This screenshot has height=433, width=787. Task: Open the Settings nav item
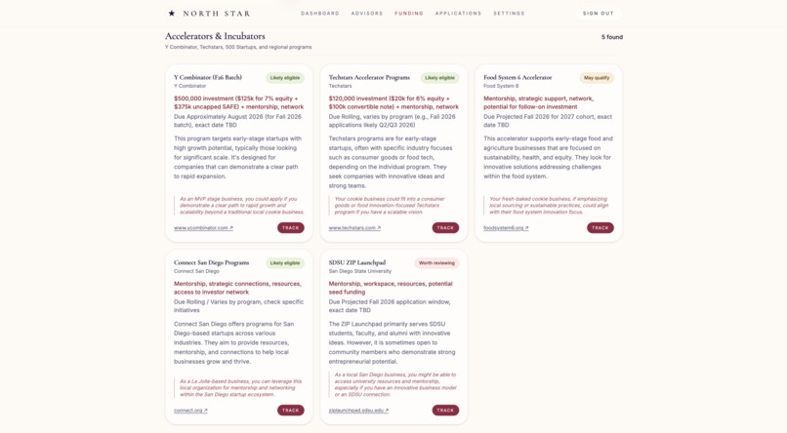(x=509, y=14)
